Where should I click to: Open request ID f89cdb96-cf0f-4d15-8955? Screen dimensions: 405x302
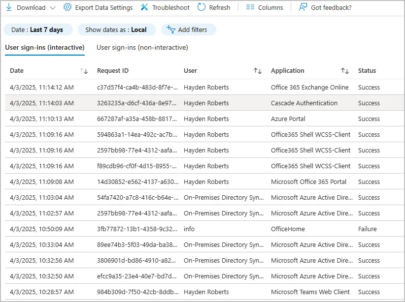pos(137,166)
